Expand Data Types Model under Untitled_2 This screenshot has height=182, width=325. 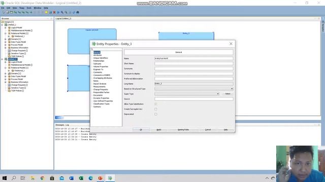tap(6, 76)
